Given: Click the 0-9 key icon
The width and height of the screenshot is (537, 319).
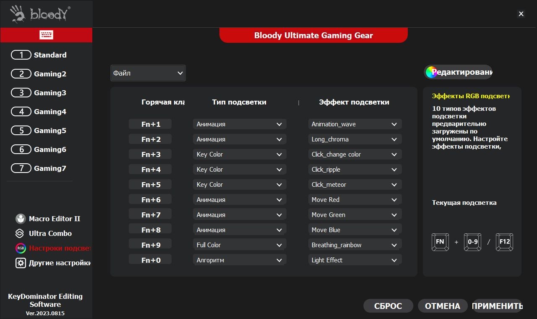Looking at the screenshot, I should pyautogui.click(x=472, y=242).
